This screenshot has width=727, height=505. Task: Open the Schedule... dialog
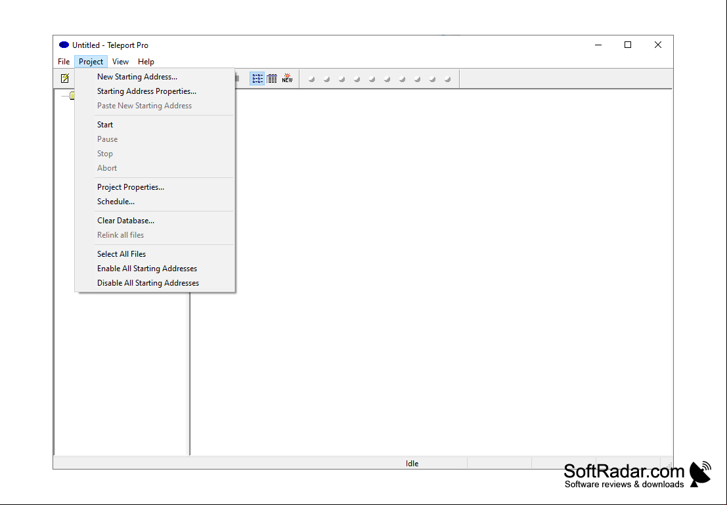155,202
